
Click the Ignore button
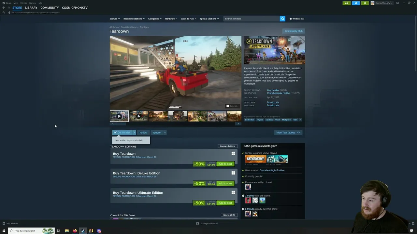point(157,132)
